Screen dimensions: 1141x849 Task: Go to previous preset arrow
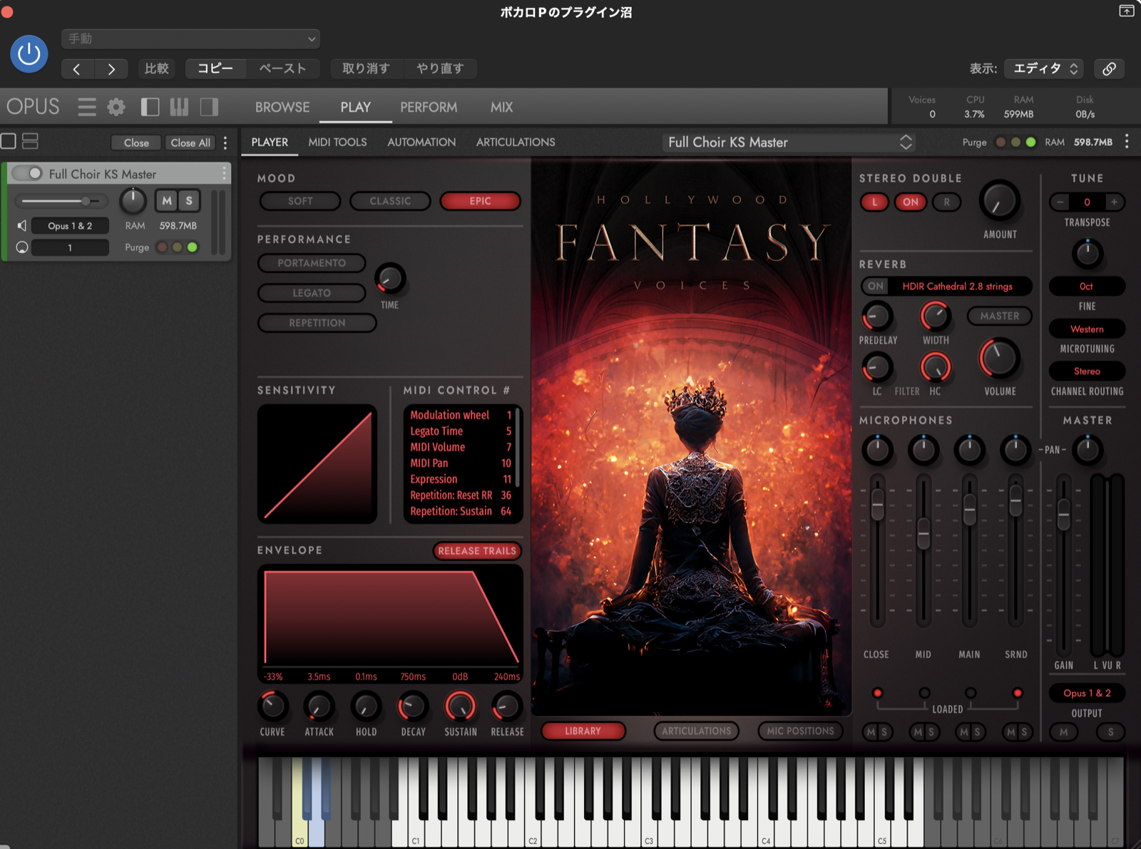(x=77, y=68)
